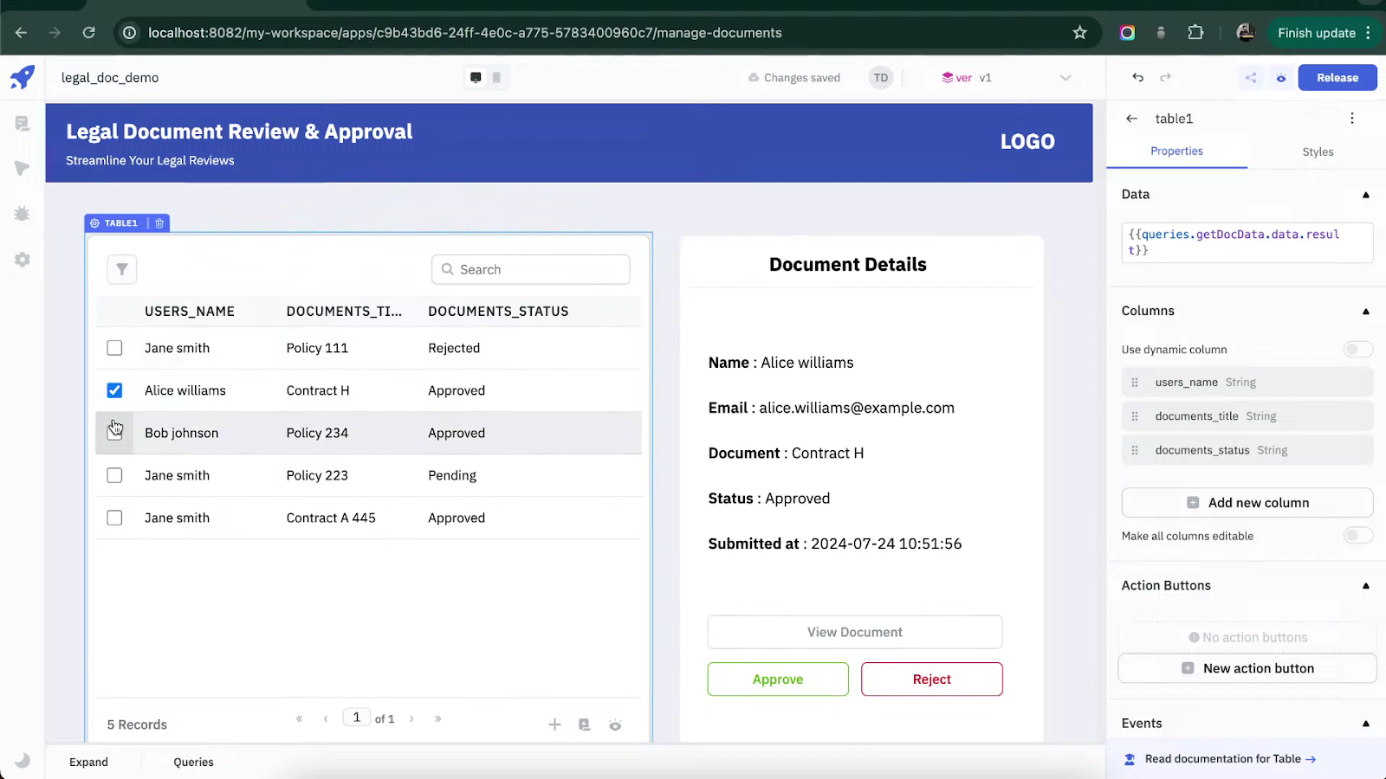
Task: Open the documents_status column settings
Action: (1247, 451)
